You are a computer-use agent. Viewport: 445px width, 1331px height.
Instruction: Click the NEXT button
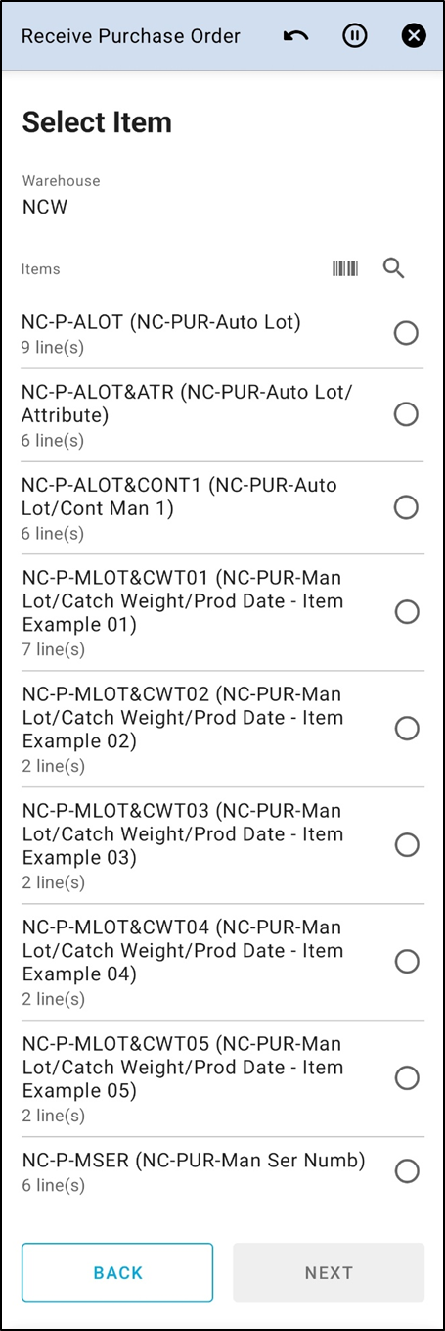329,1272
